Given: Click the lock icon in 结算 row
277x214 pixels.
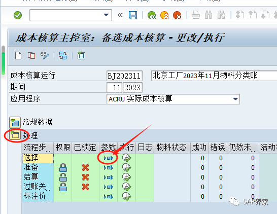Looking at the screenshot, I should pos(63,177).
